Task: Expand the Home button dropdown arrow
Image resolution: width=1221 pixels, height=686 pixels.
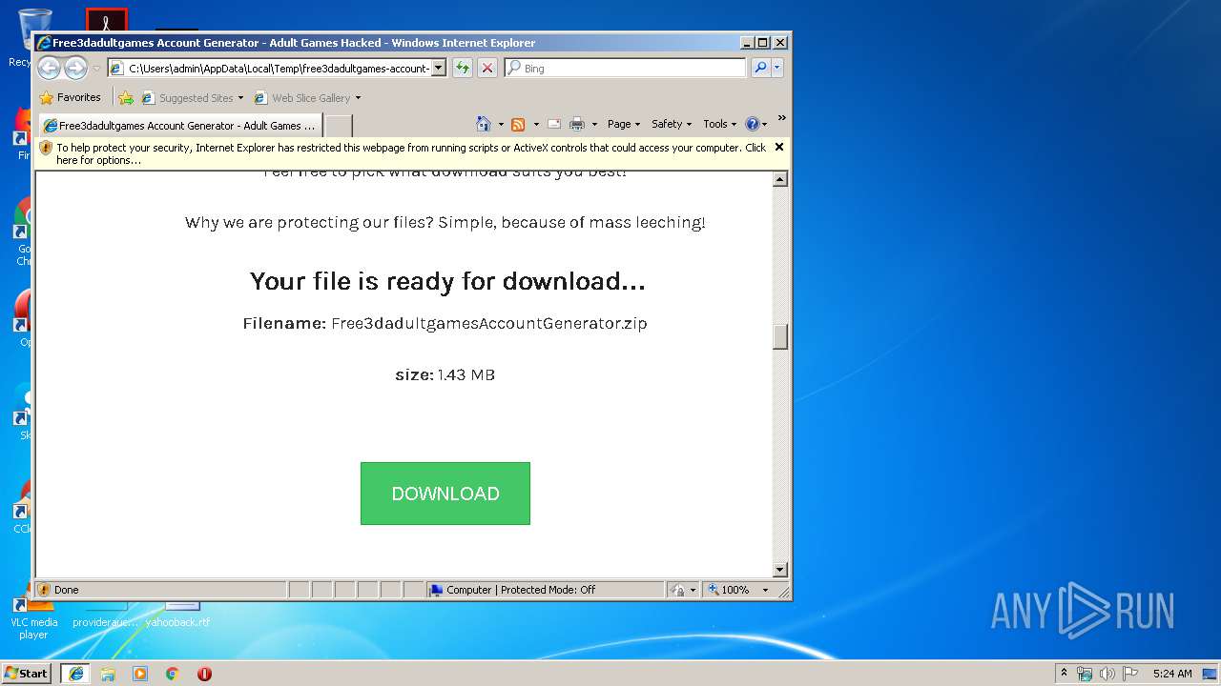Action: click(x=501, y=124)
